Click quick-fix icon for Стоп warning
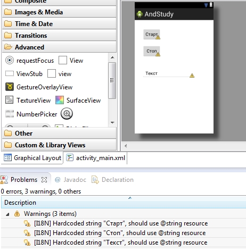 (27, 233)
